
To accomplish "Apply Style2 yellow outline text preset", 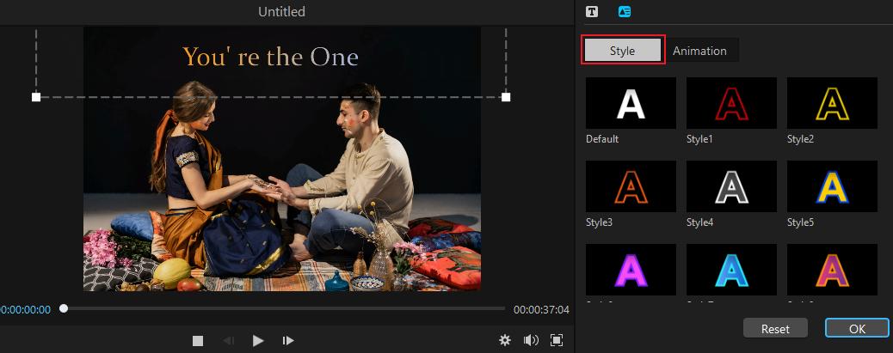I will point(832,103).
